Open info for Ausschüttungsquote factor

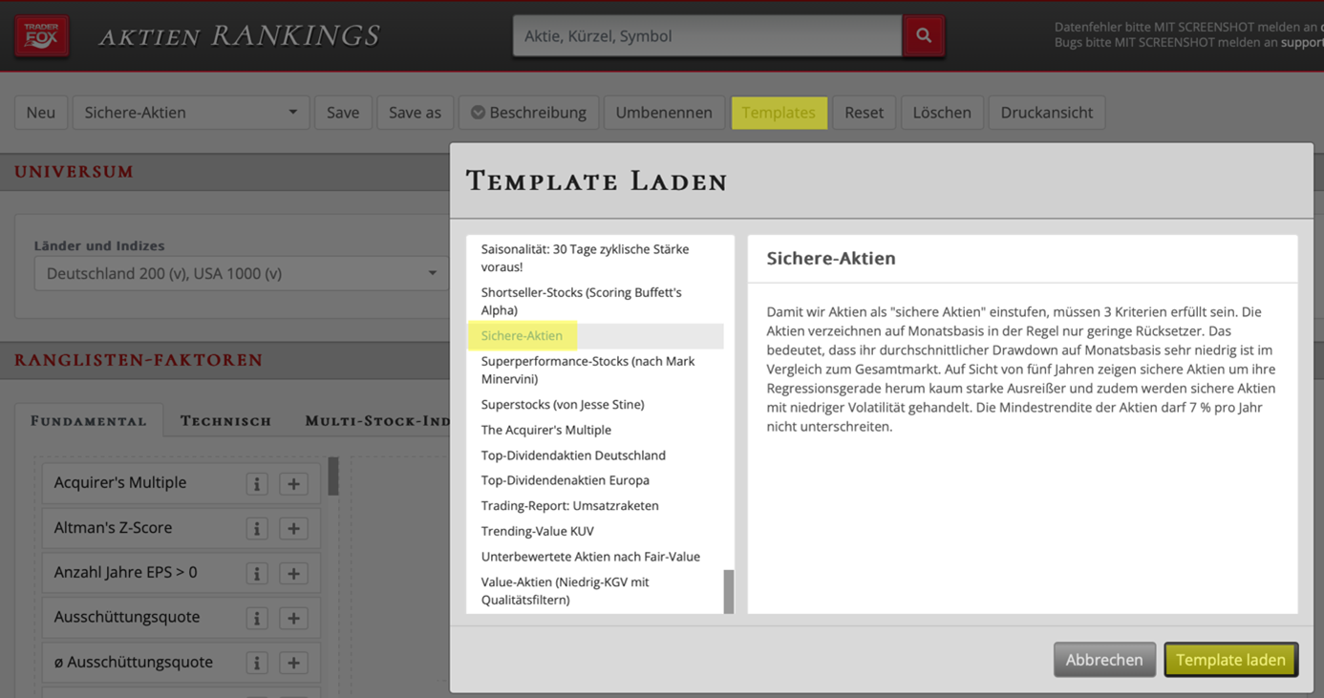coord(256,618)
